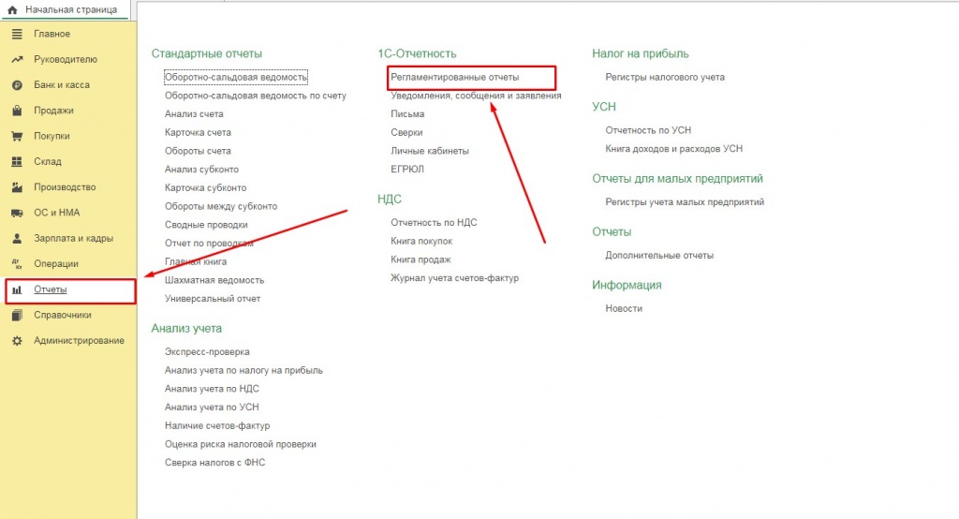Open Оборотно-сальдовая ведомость по счету
Image resolution: width=959 pixels, height=519 pixels.
(256, 96)
